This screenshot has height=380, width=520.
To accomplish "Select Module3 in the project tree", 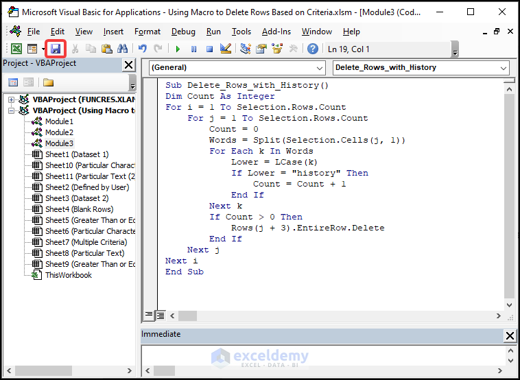I will 60,143.
